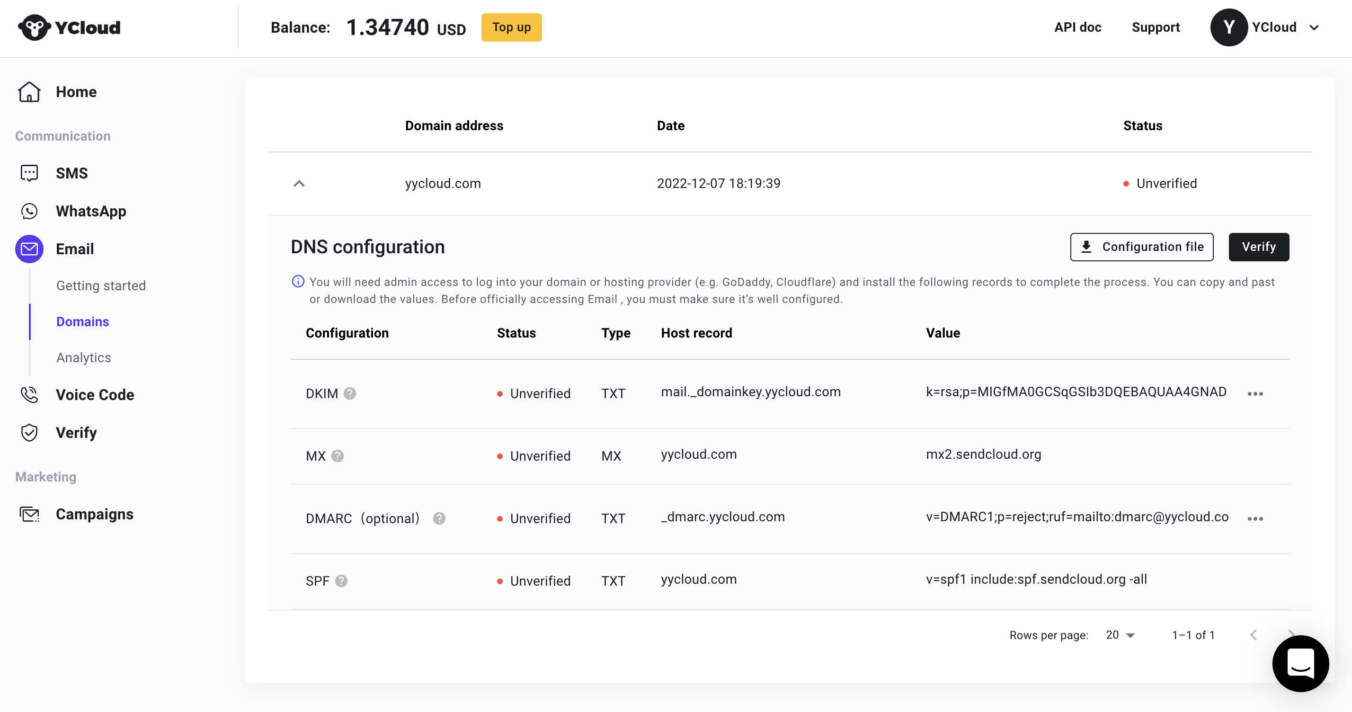1352x712 pixels.
Task: Open the live chat widget
Action: point(1300,663)
